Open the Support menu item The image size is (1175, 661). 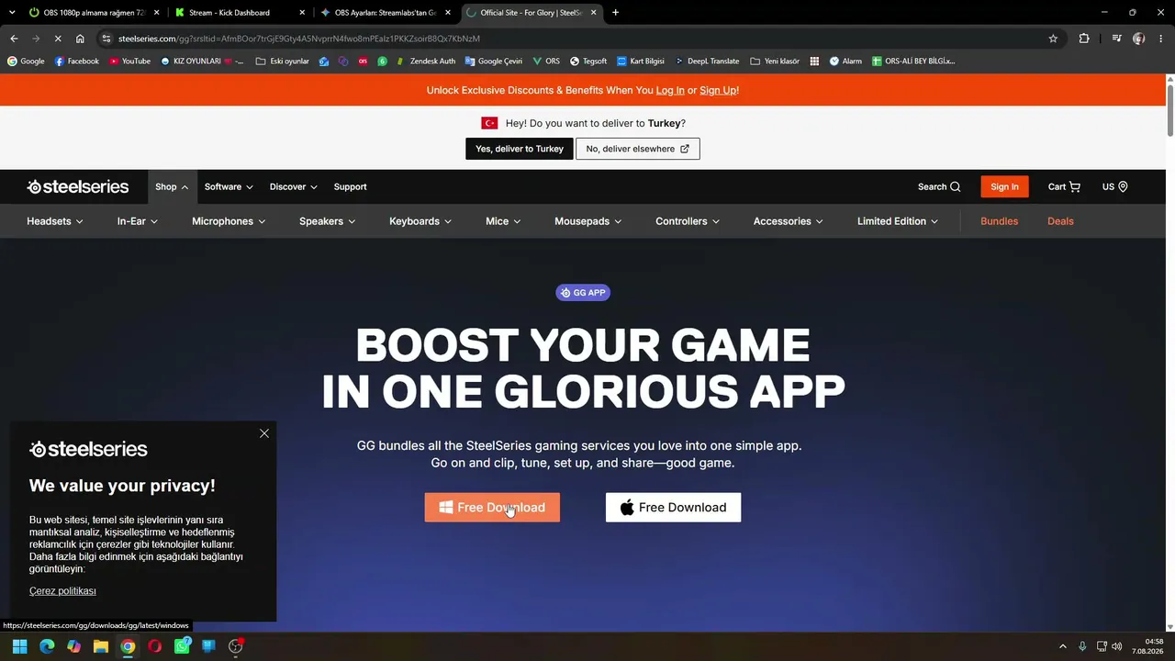coord(350,186)
